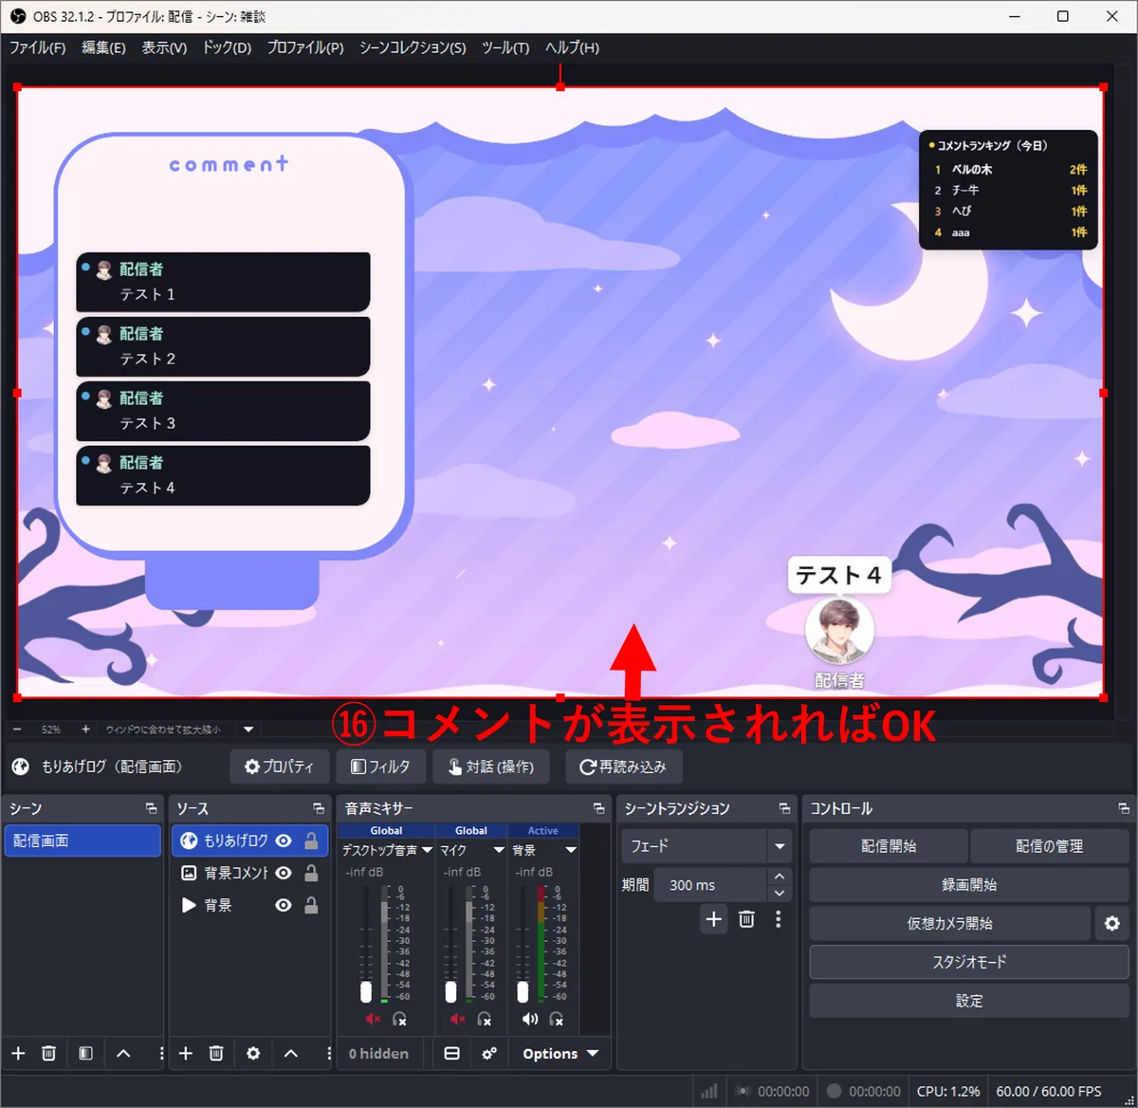Open advanced audio properties gears icon
The image size is (1138, 1108).
(x=489, y=1053)
